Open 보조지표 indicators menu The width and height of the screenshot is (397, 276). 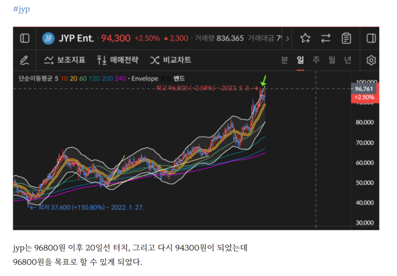click(x=65, y=60)
